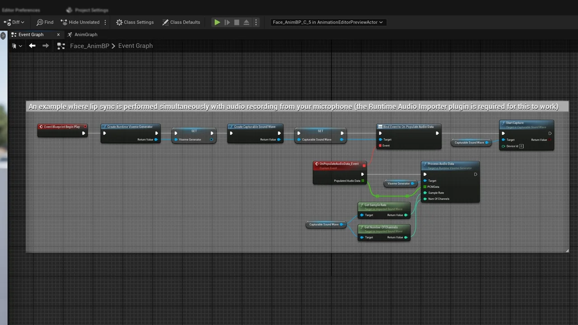Open Class Defaults
The width and height of the screenshot is (578, 325).
181,22
